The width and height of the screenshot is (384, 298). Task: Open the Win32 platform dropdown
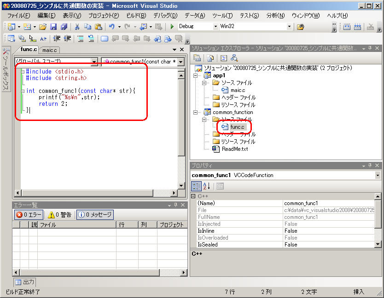tap(289, 27)
